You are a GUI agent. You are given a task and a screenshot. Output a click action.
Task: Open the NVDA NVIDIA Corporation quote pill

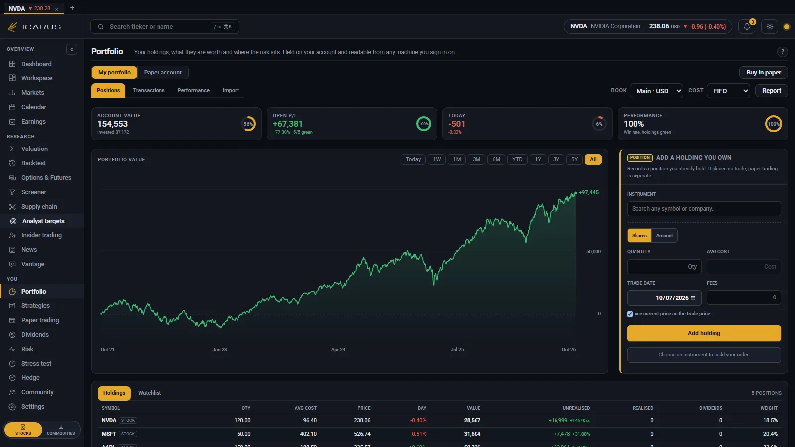(x=648, y=27)
